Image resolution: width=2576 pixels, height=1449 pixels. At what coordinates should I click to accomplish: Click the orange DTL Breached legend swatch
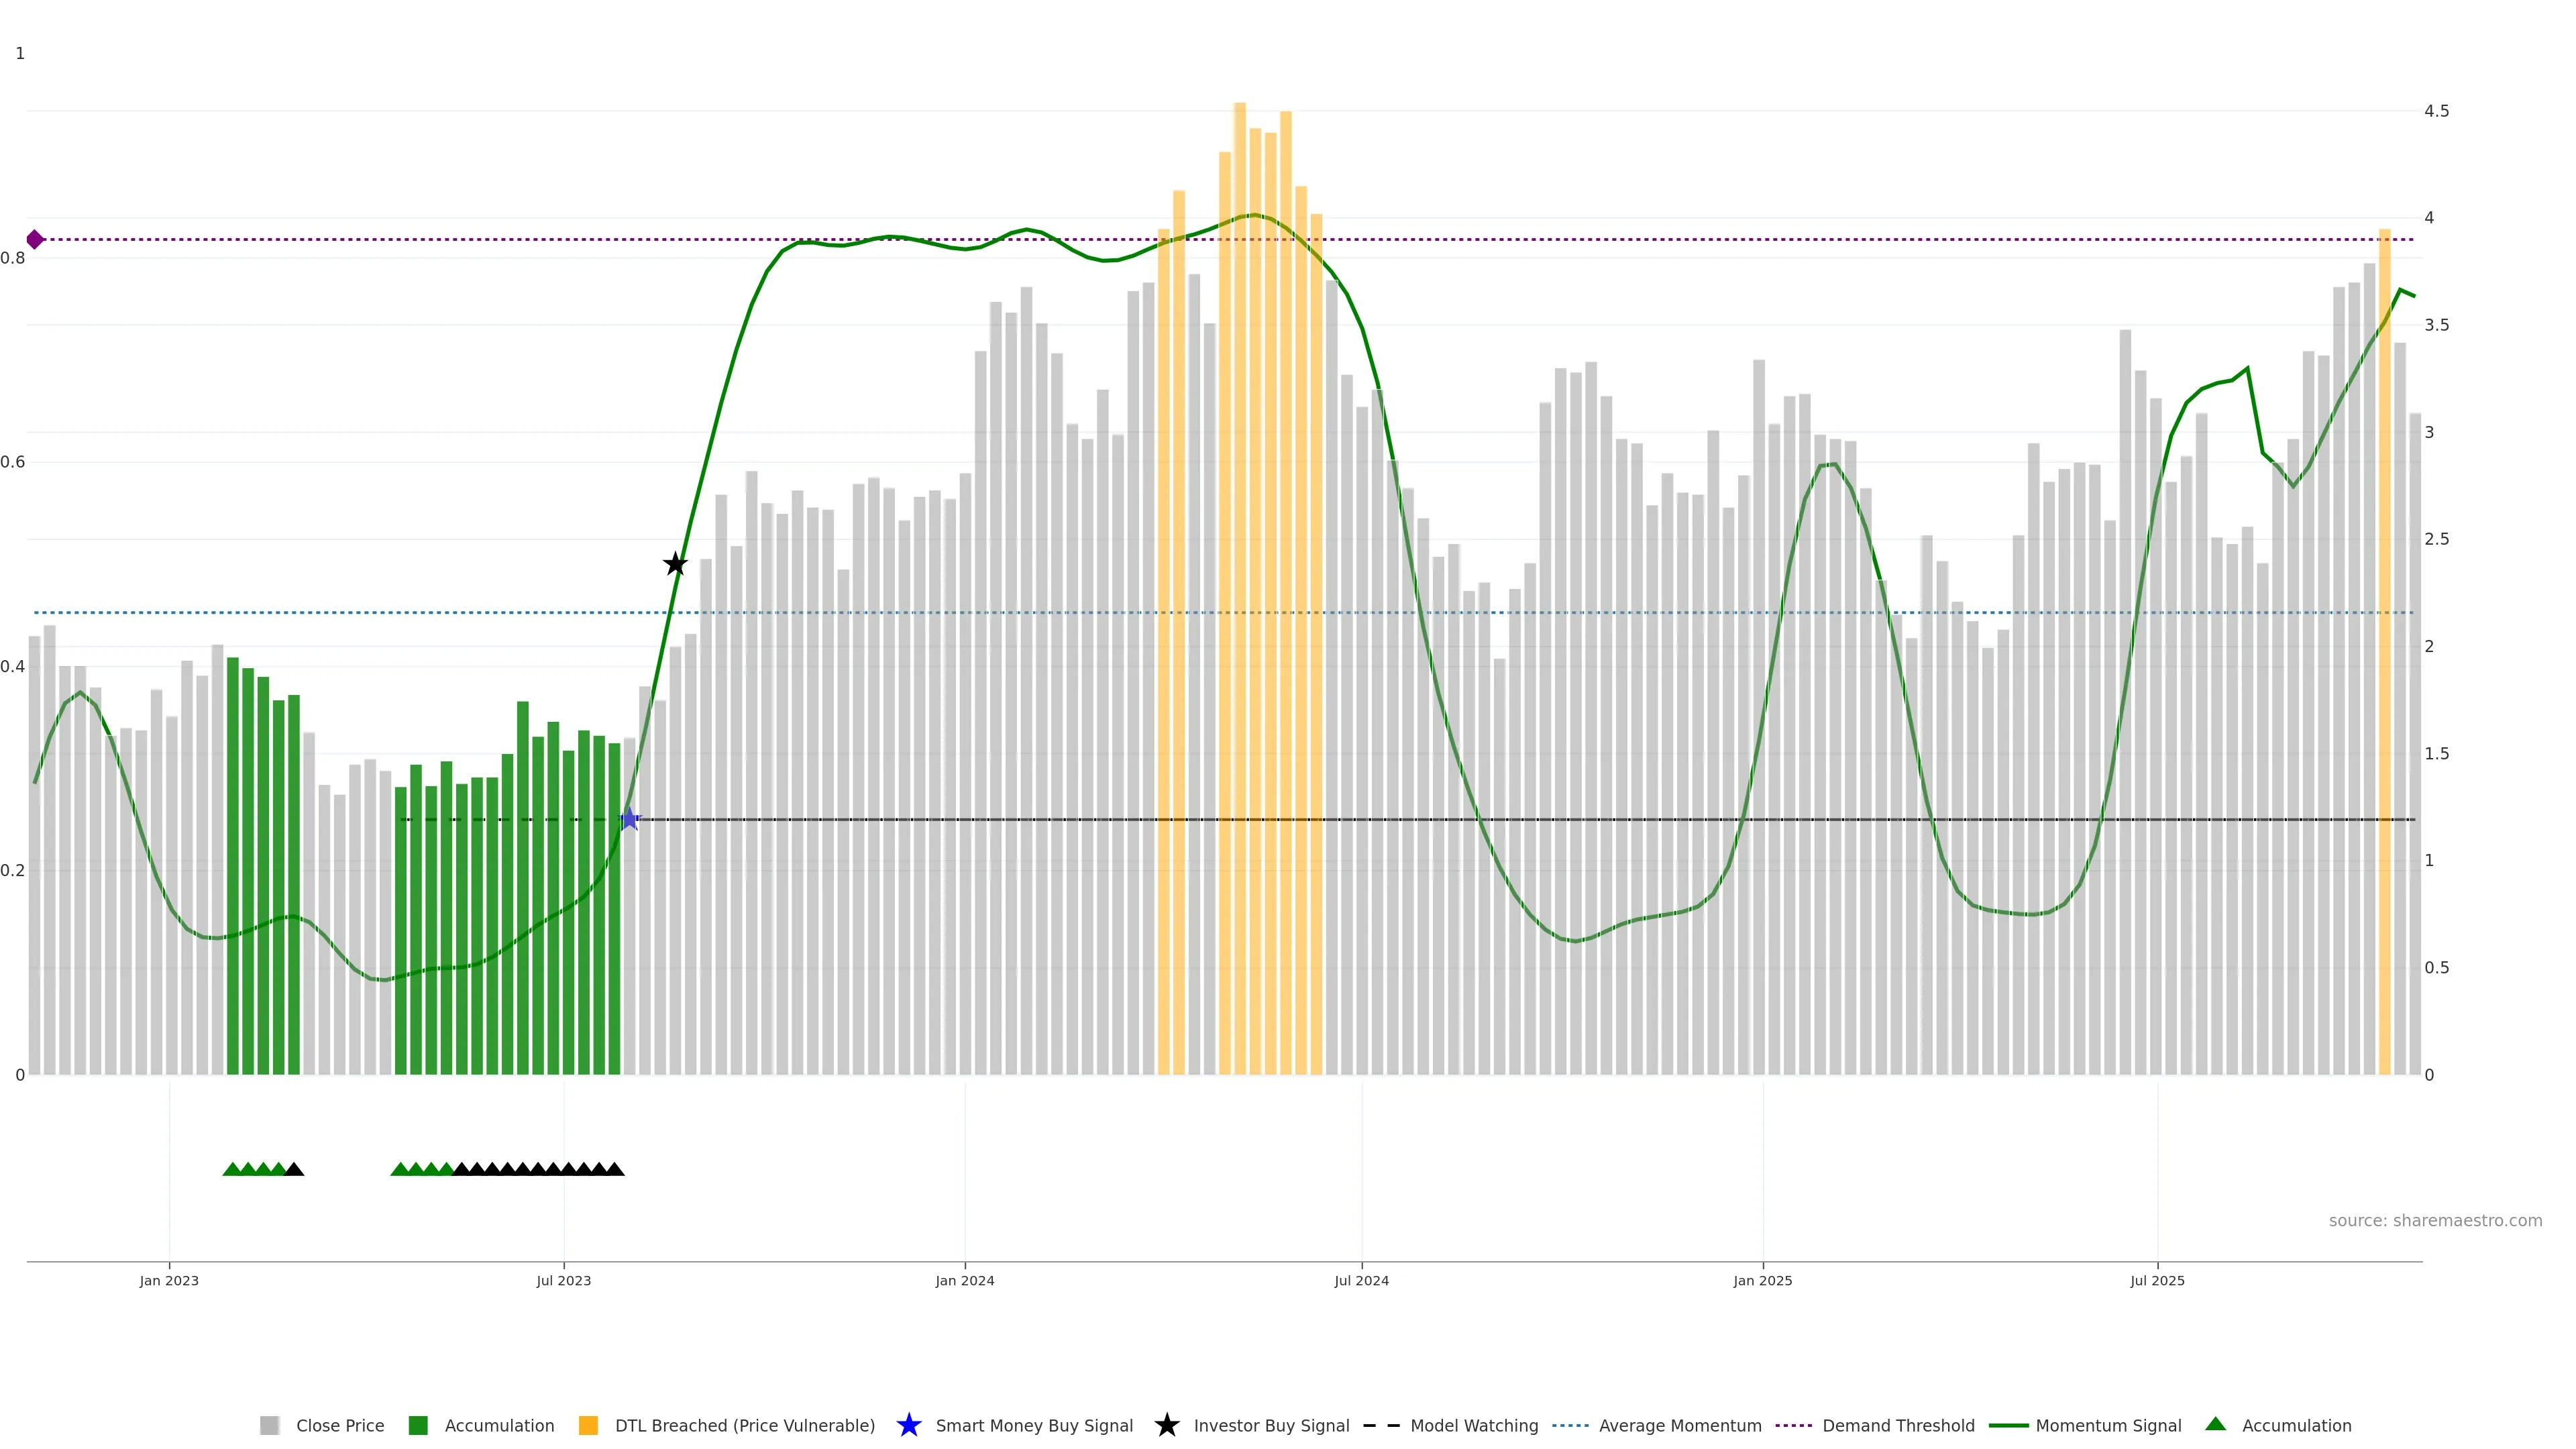(588, 1426)
